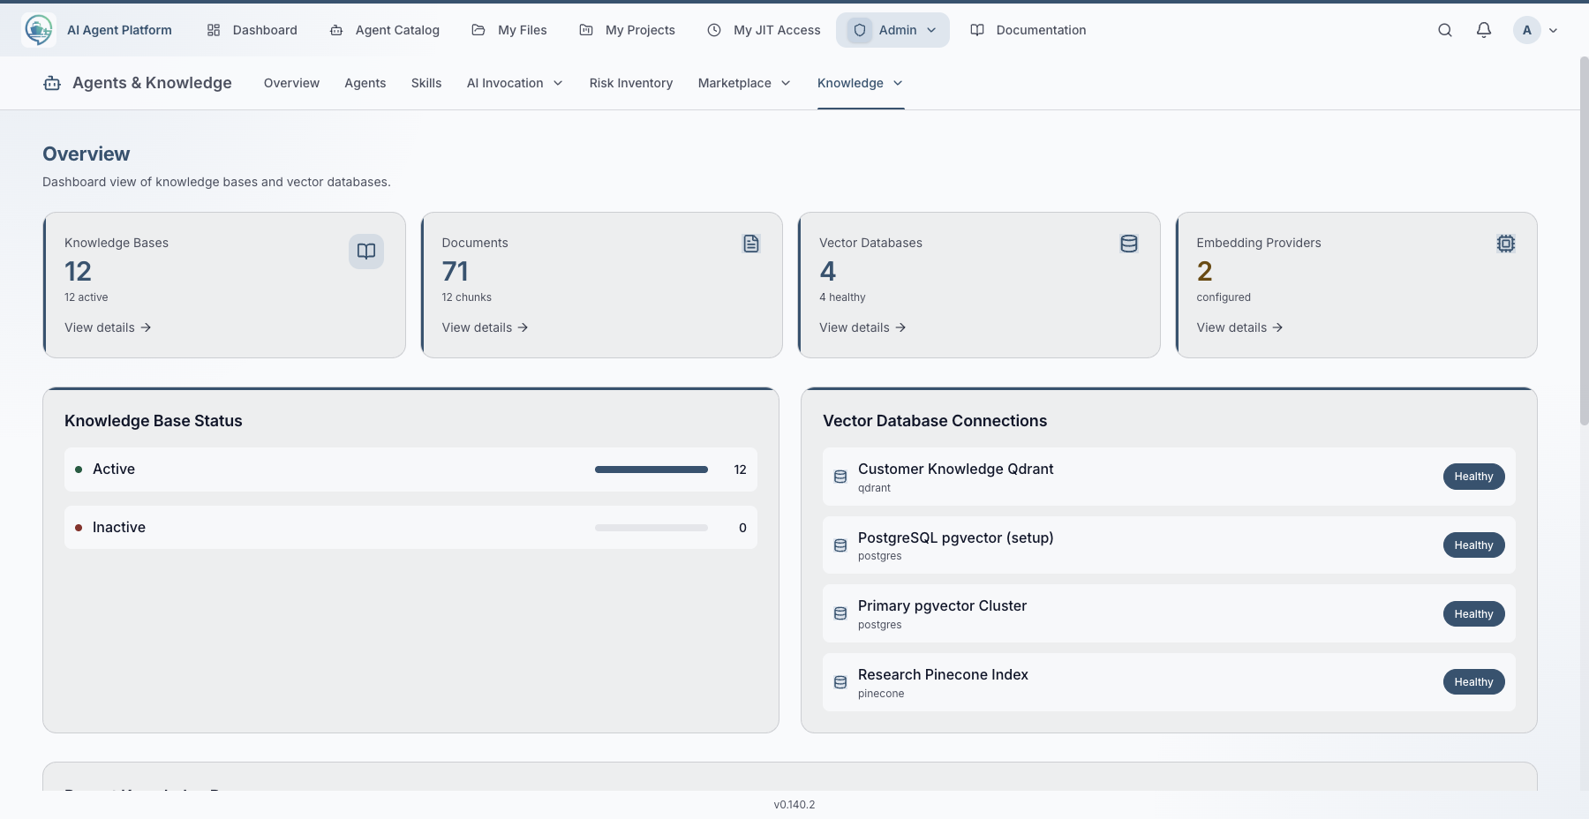The width and height of the screenshot is (1589, 819).
Task: Click the Research Pinecone Index database icon
Action: click(840, 682)
